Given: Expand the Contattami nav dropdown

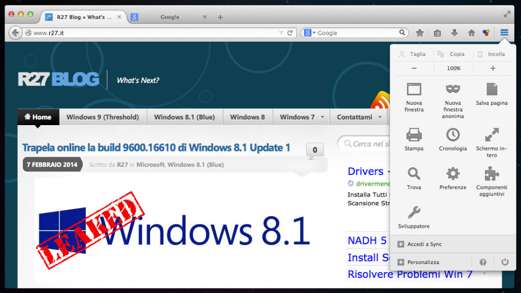Looking at the screenshot, I should point(380,117).
